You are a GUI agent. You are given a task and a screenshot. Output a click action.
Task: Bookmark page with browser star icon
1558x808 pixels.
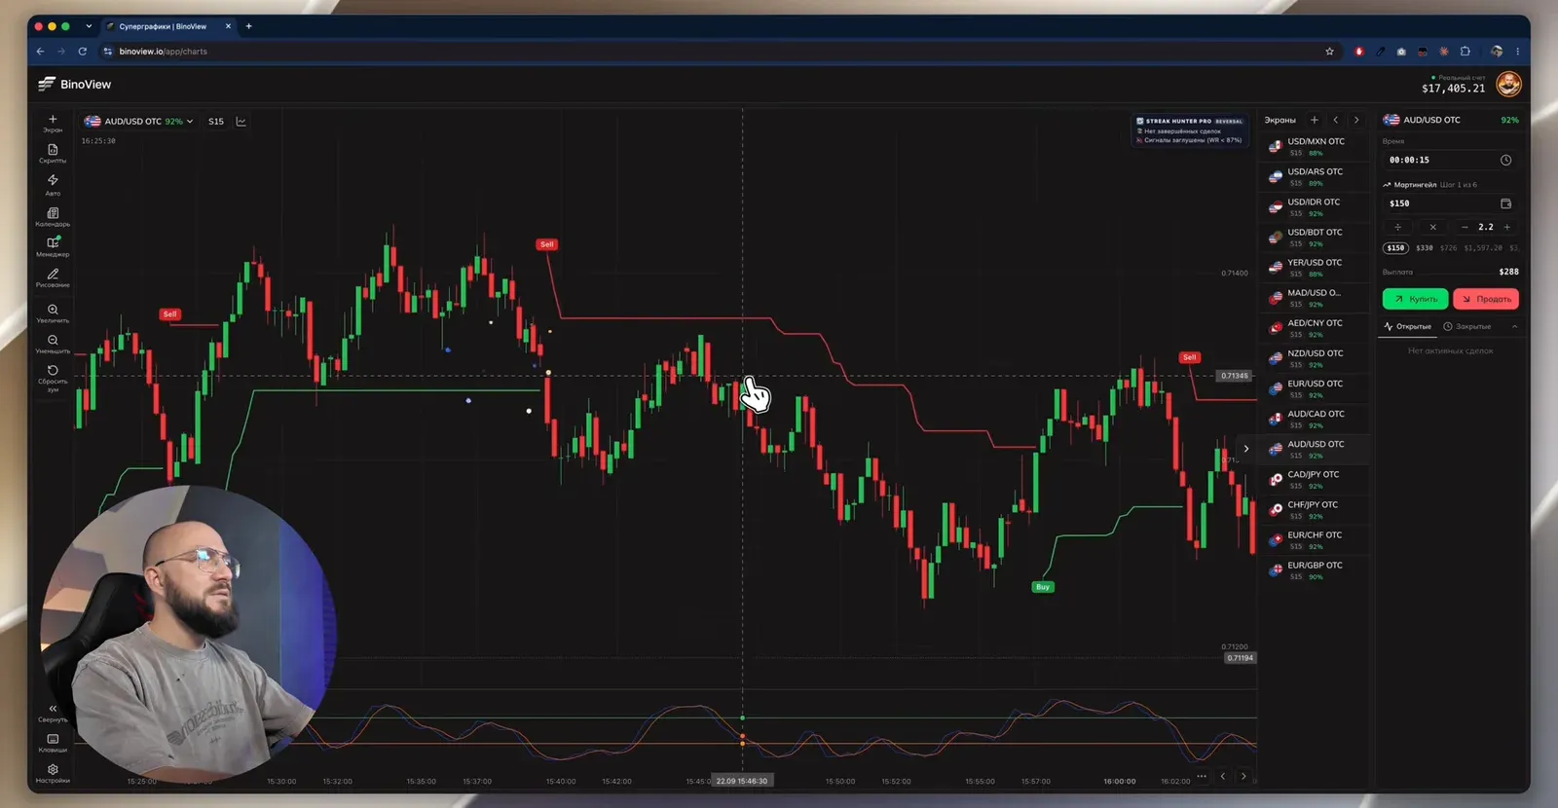pyautogui.click(x=1329, y=52)
